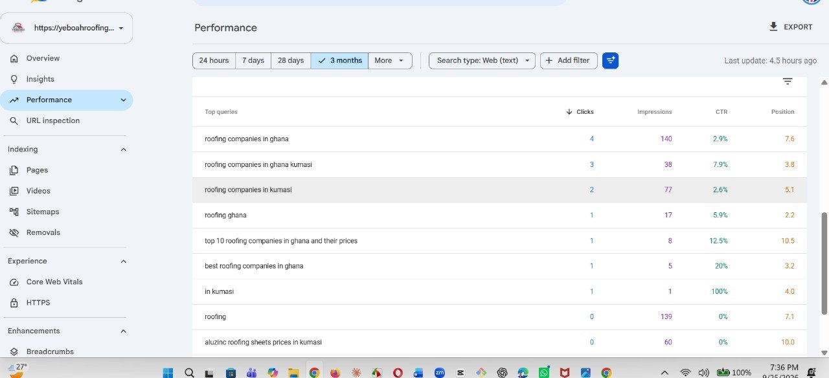Image resolution: width=829 pixels, height=378 pixels.
Task: Open File Explorer folder in taskbar
Action: tap(293, 373)
